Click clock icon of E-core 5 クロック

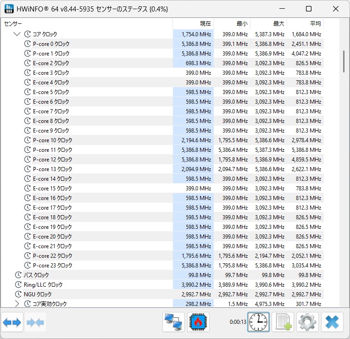pos(27,92)
